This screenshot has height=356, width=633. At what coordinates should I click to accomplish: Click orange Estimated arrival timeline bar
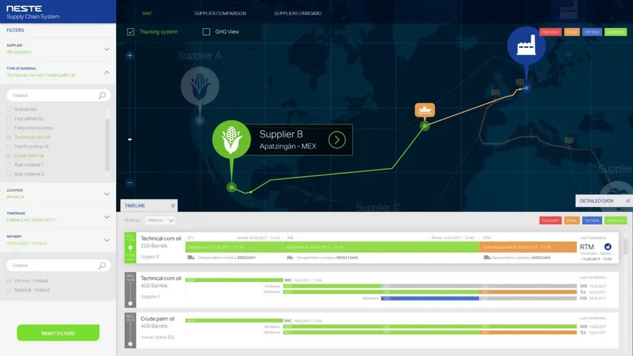[x=528, y=247]
